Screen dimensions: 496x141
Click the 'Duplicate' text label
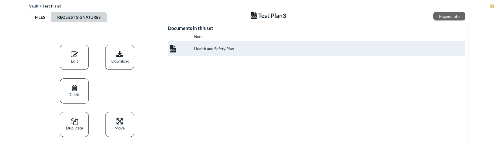pyautogui.click(x=75, y=128)
